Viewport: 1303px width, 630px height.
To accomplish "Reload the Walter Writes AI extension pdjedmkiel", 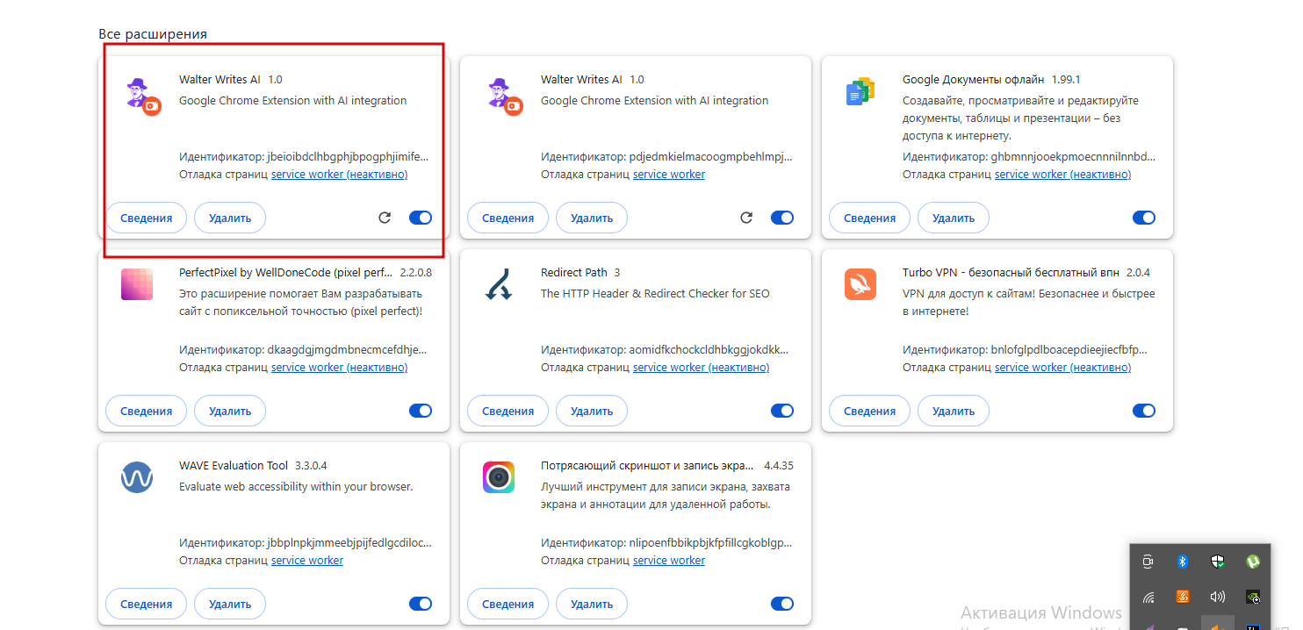I will [746, 218].
